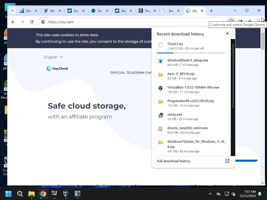Reload the oxy.nam page

(x=32, y=22)
